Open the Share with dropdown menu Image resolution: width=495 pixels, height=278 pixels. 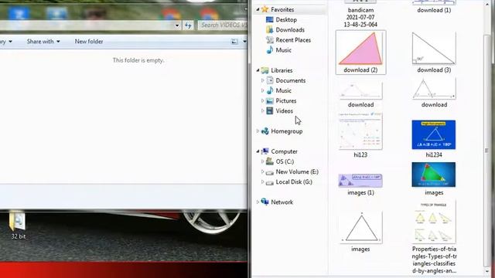[x=43, y=41]
